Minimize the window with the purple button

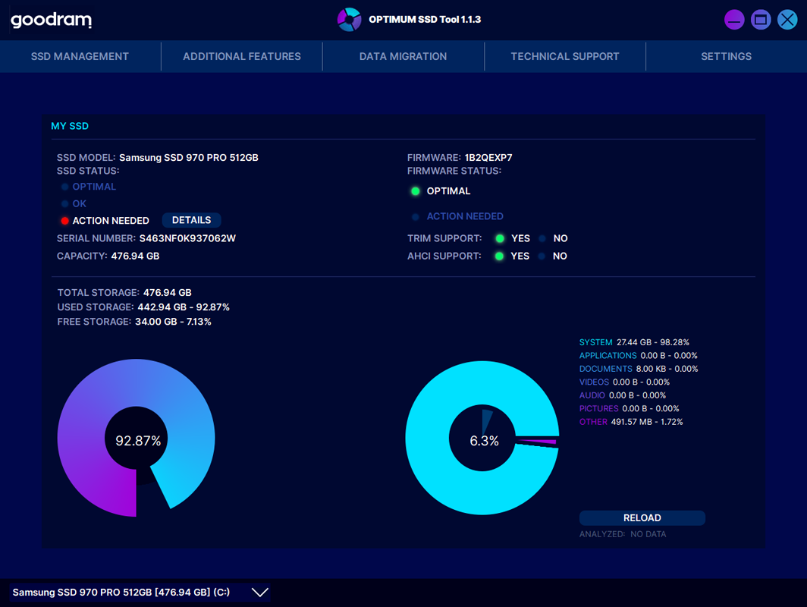(734, 20)
